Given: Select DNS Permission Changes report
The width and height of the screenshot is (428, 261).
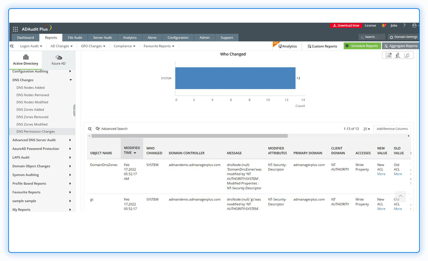Looking at the screenshot, I should 42,132.
